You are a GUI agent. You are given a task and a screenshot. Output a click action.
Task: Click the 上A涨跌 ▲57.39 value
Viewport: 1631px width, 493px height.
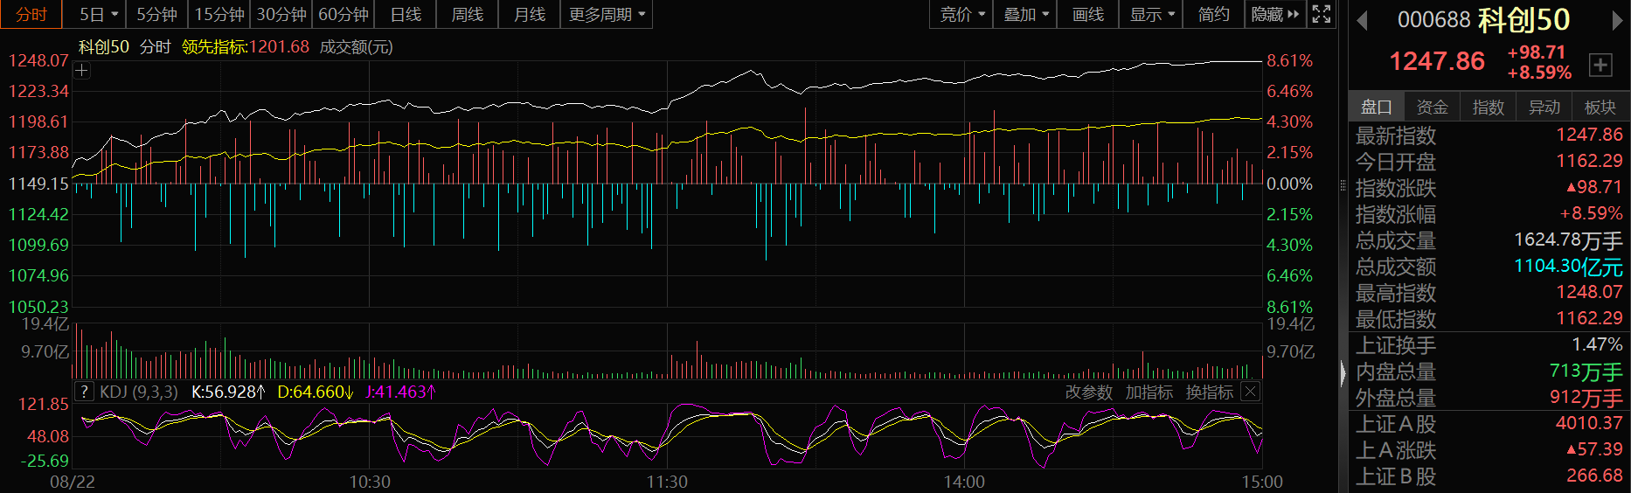tap(1594, 449)
